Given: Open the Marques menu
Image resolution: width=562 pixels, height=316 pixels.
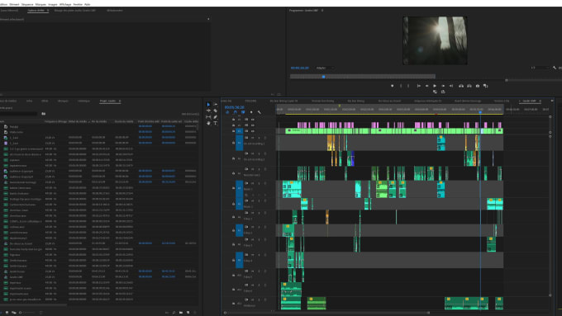Looking at the screenshot, I should (x=40, y=4).
